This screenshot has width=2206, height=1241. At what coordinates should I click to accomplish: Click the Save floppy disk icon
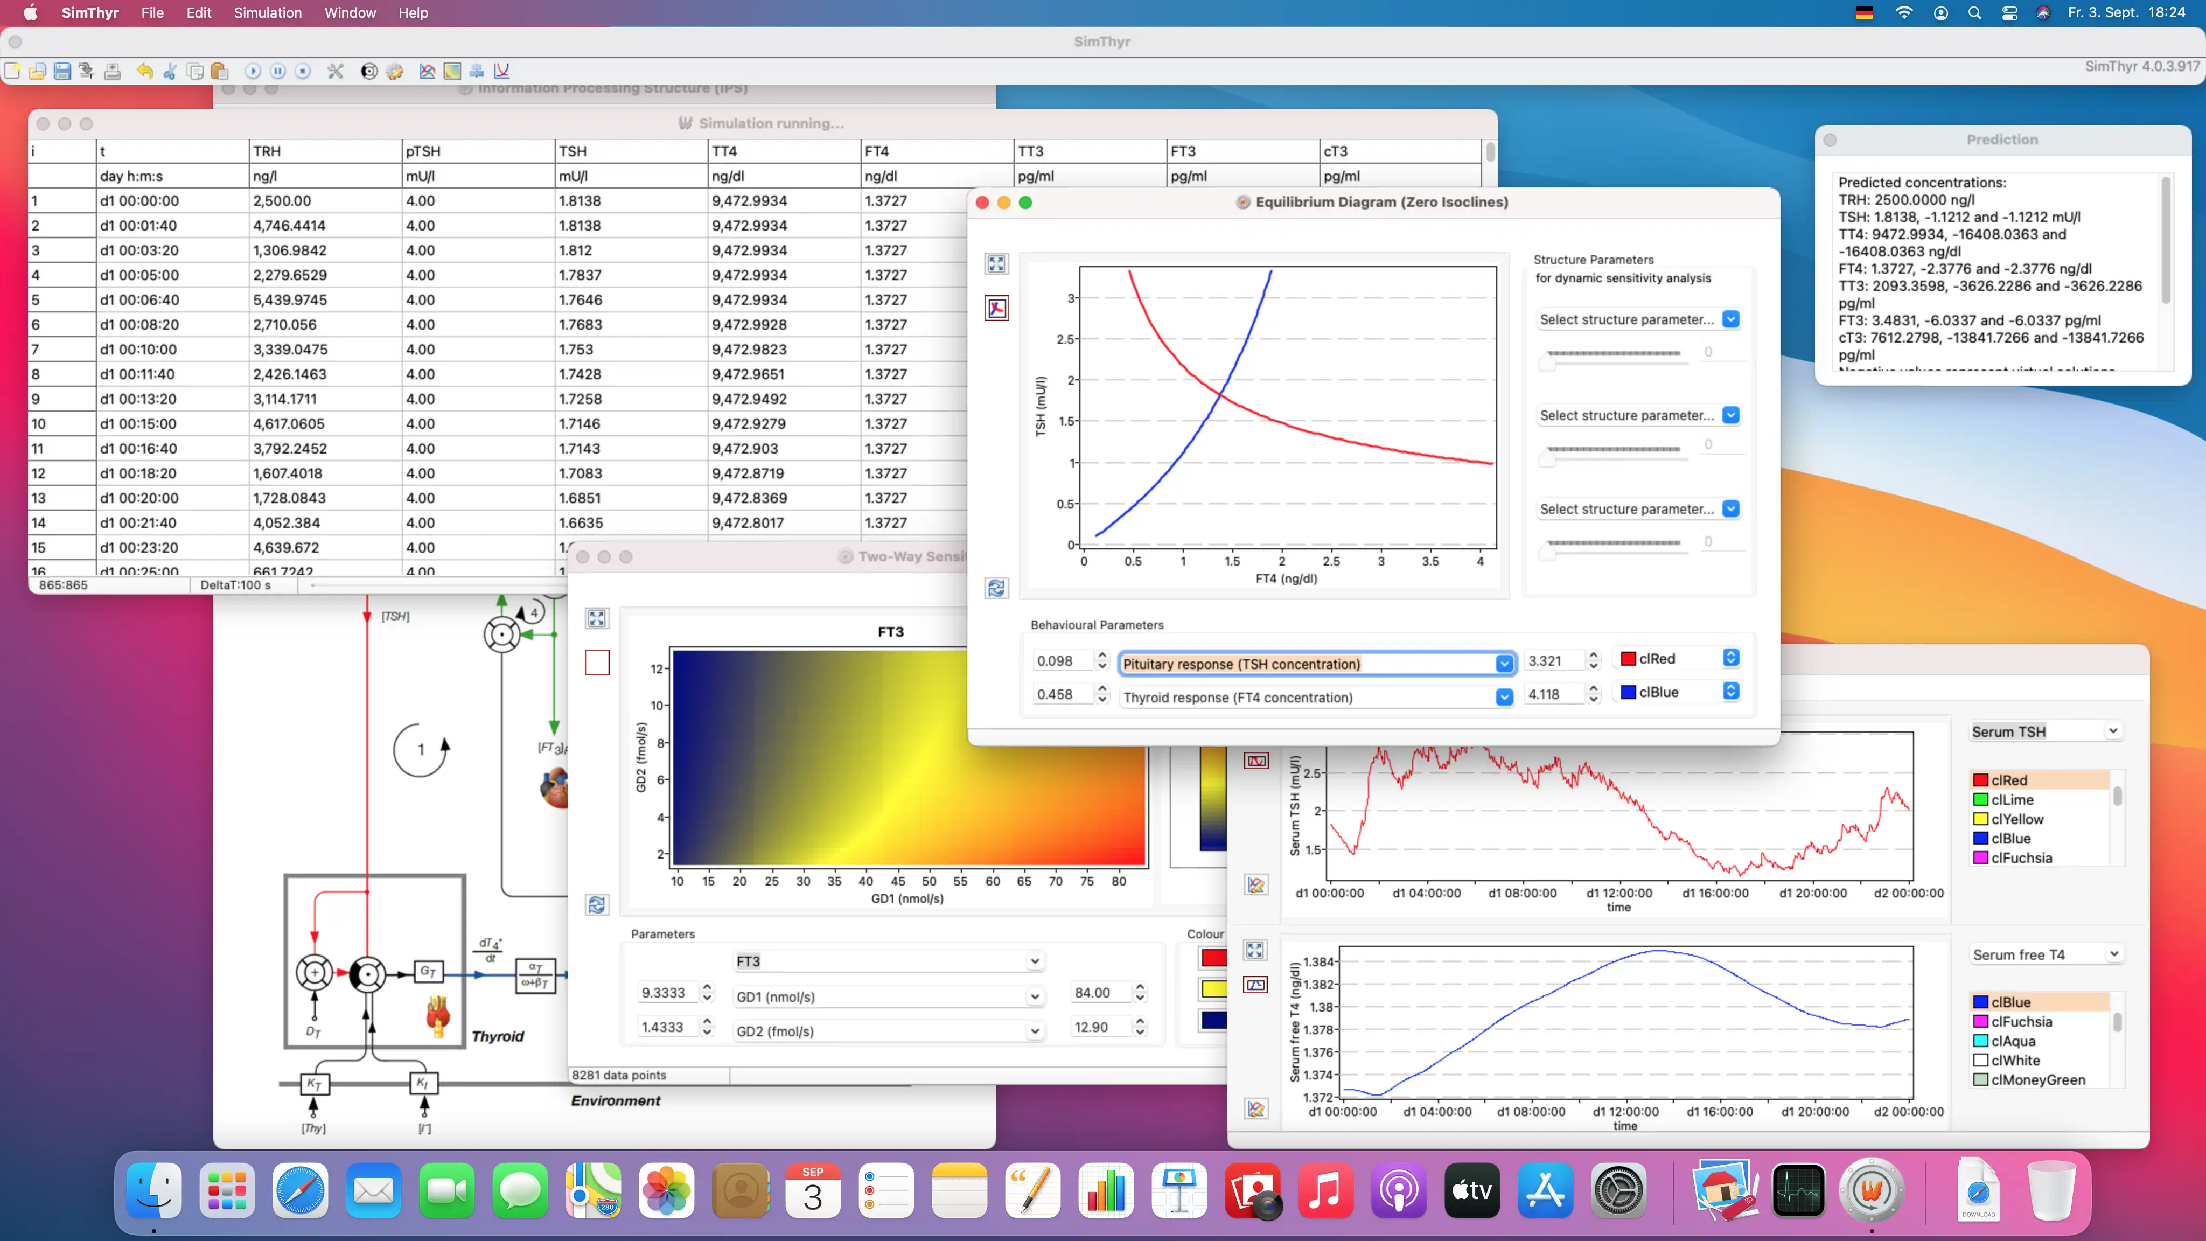(61, 71)
